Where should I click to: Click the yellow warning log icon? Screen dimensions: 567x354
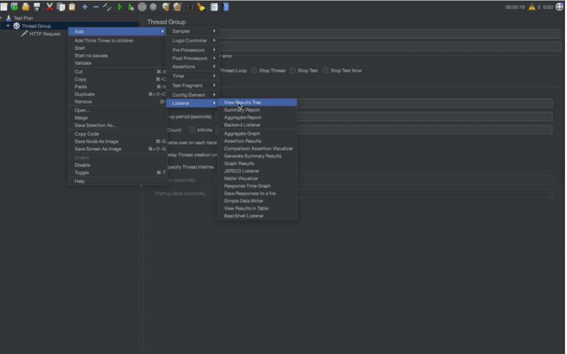pyautogui.click(x=532, y=7)
